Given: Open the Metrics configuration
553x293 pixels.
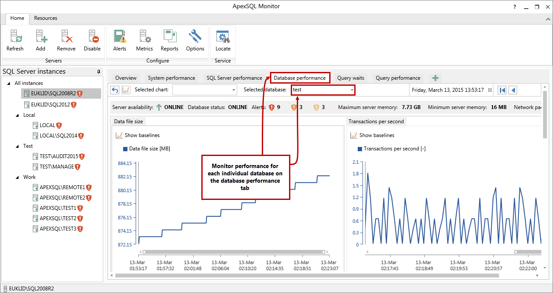Looking at the screenshot, I should (144, 41).
